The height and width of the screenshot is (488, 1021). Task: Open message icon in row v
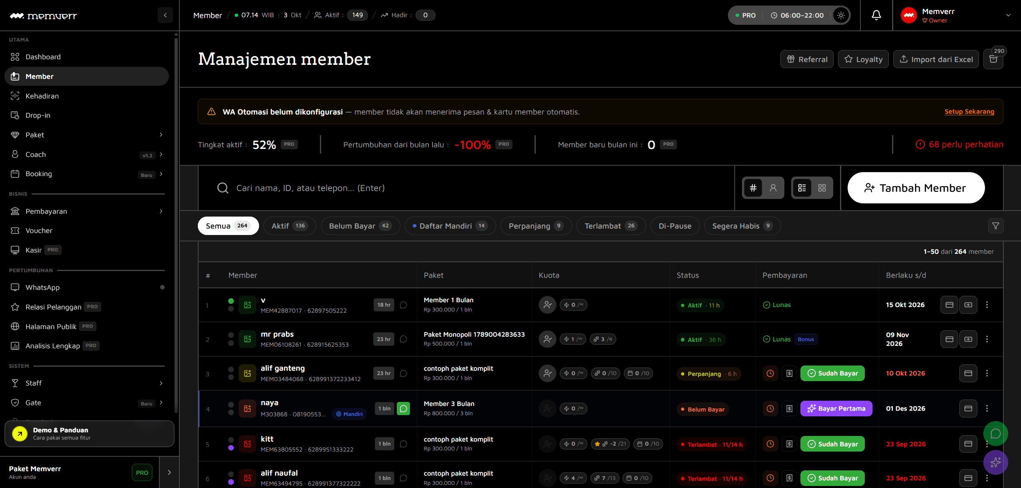(404, 305)
